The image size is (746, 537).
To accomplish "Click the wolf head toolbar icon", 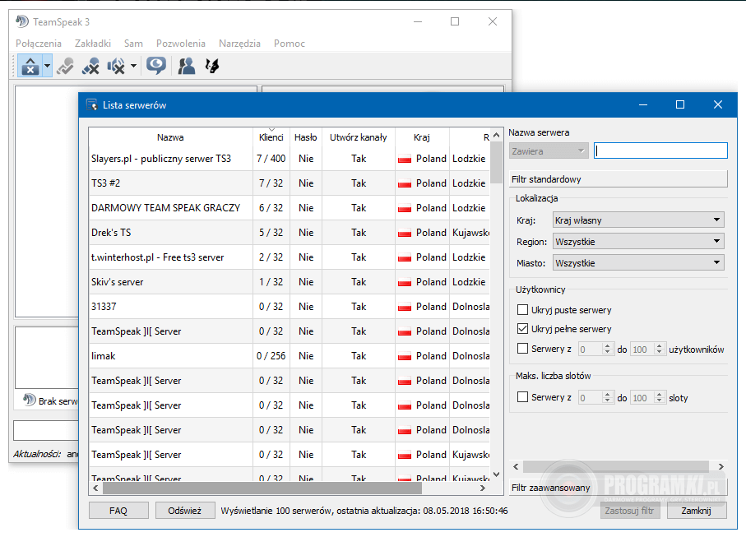I will [211, 66].
